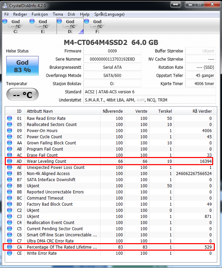This screenshot has width=222, height=268.
Task: Click status icon for Percentage Of The Rated Lifetime
Action: [10, 247]
